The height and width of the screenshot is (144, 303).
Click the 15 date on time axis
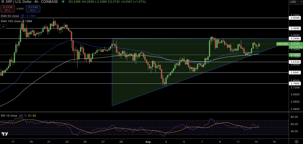[x=274, y=142]
